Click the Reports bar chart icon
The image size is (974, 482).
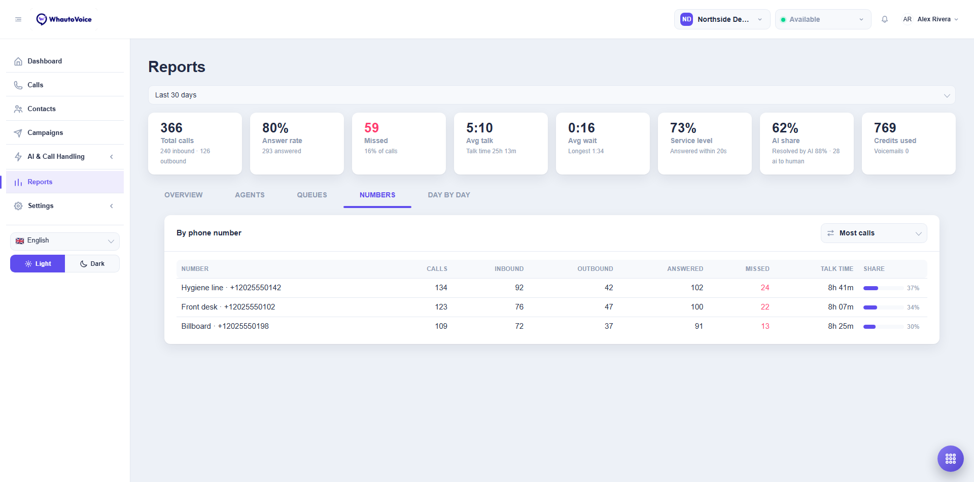18,182
